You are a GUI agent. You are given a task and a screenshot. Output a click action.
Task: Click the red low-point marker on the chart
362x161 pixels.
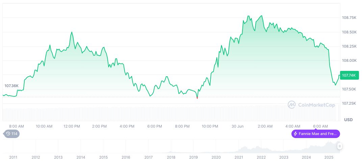click(x=197, y=98)
